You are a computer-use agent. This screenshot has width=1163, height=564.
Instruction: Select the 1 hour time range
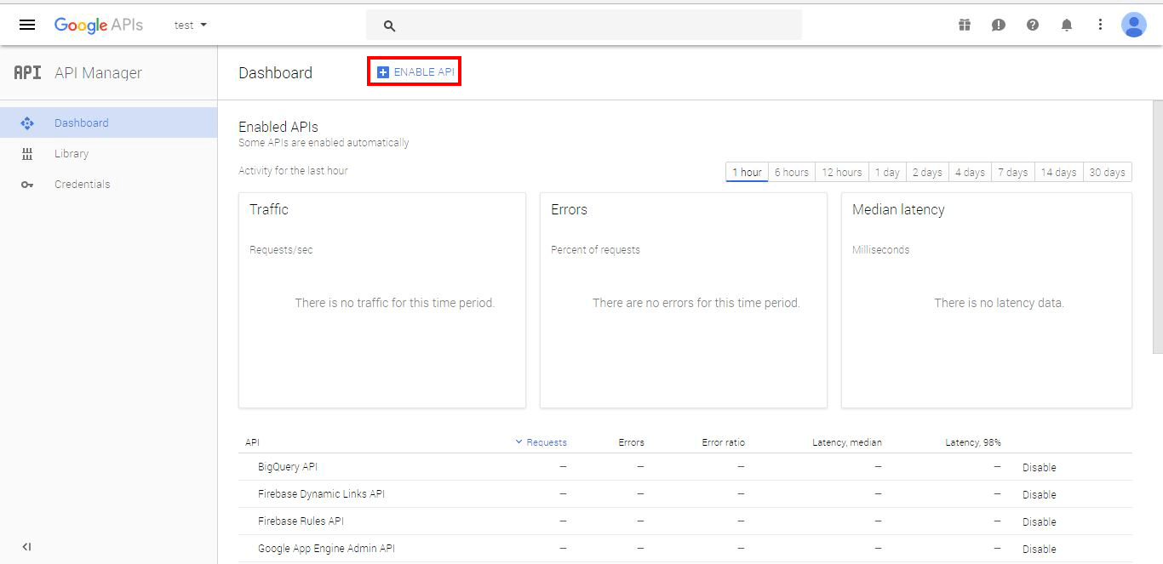pyautogui.click(x=747, y=172)
